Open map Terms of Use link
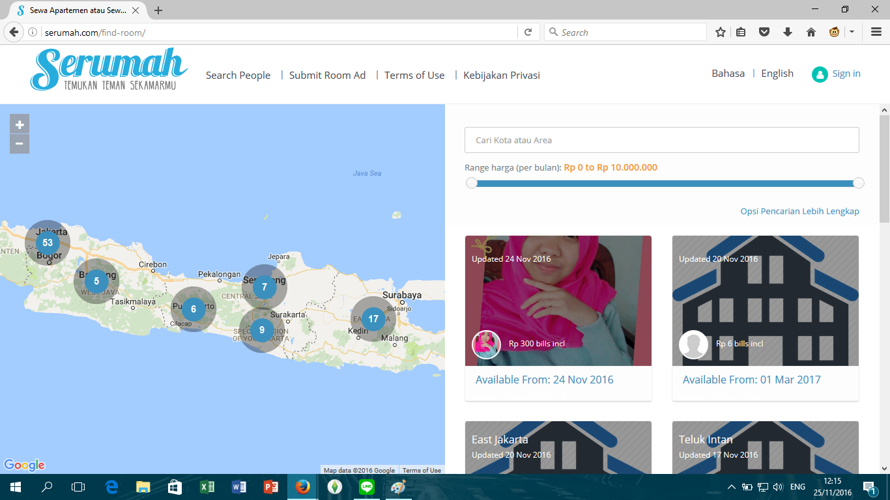 pos(422,470)
